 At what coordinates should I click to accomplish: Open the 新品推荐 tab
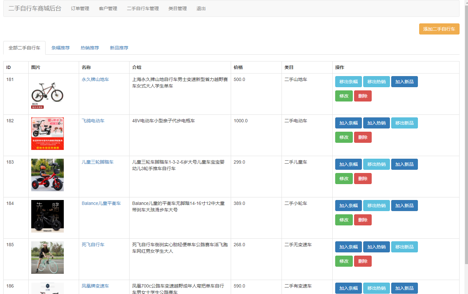[119, 47]
